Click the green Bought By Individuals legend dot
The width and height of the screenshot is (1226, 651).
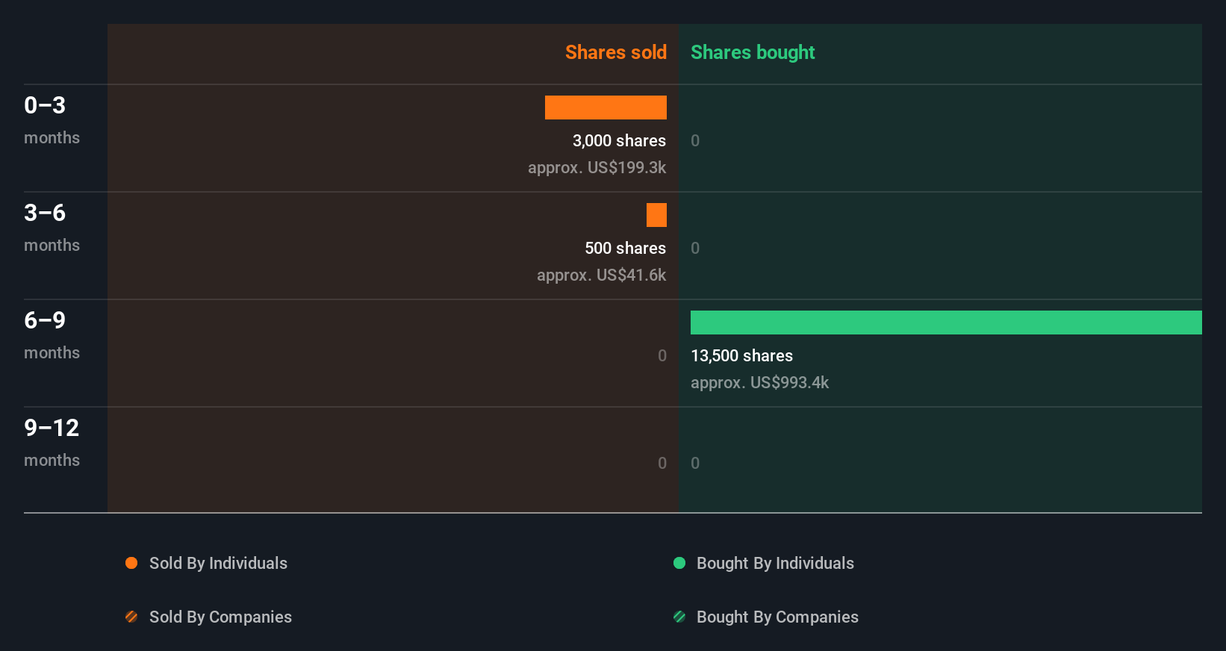(x=679, y=563)
